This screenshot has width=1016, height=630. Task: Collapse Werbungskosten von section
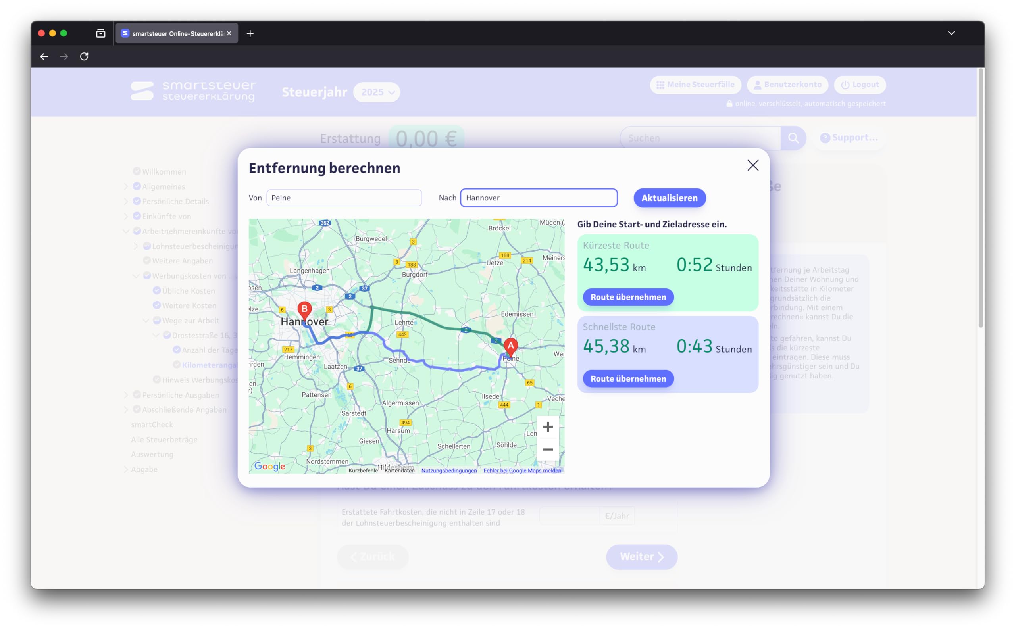136,276
